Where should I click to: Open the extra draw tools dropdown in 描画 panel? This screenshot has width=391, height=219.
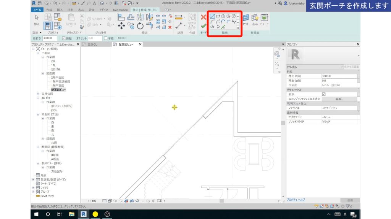[x=238, y=28]
